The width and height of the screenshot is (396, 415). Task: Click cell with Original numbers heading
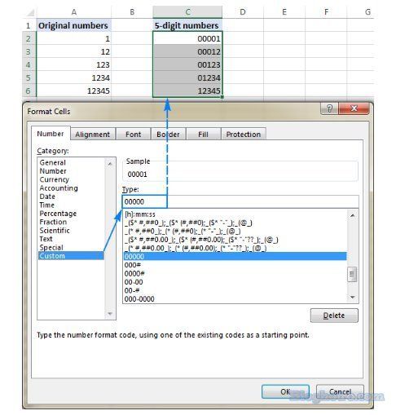[74, 25]
